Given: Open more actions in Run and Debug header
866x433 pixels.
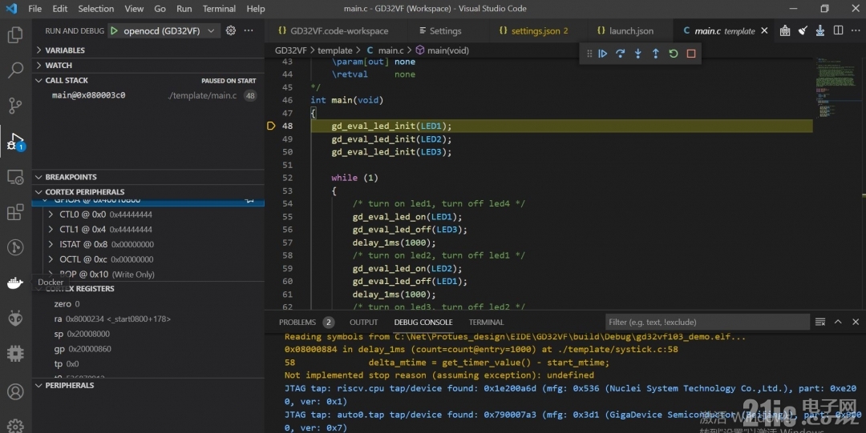Looking at the screenshot, I should [x=249, y=31].
